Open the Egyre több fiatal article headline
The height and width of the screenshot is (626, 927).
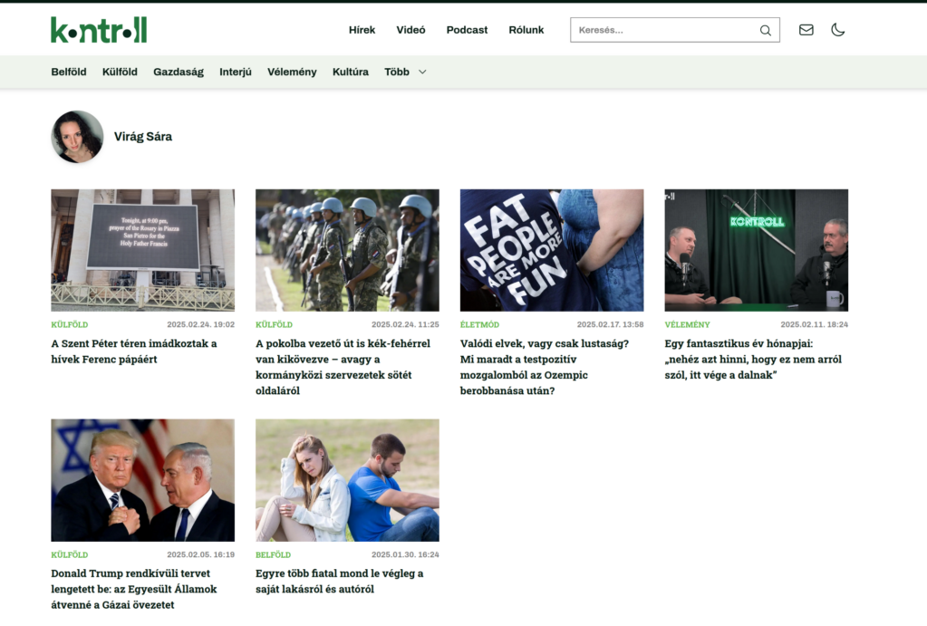(x=339, y=581)
